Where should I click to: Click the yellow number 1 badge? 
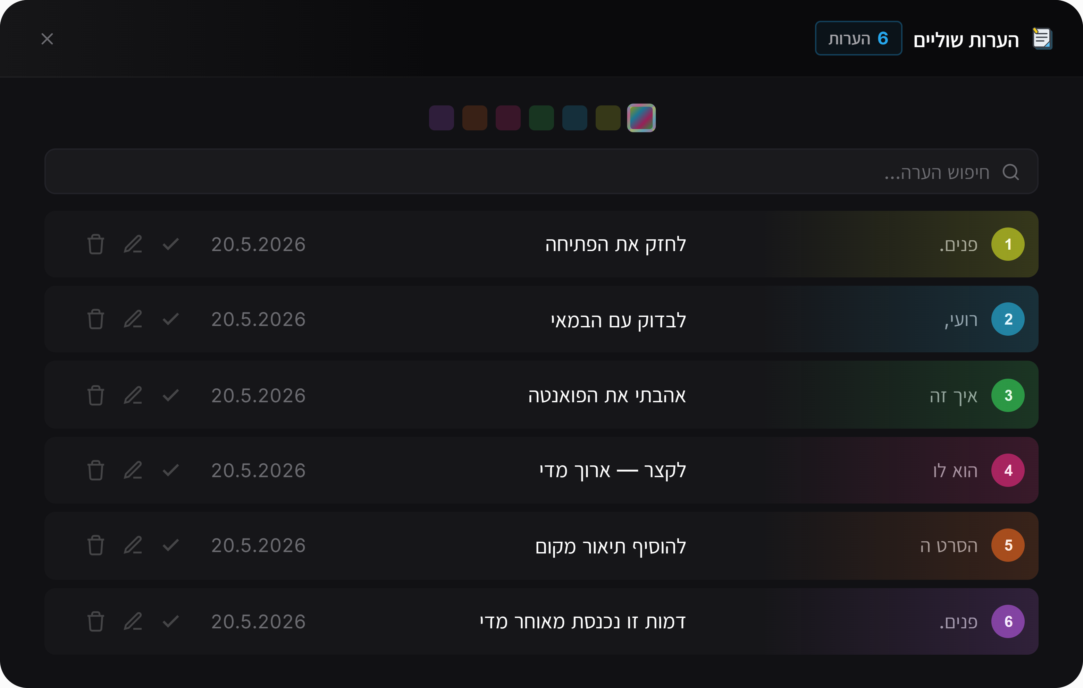click(1008, 244)
